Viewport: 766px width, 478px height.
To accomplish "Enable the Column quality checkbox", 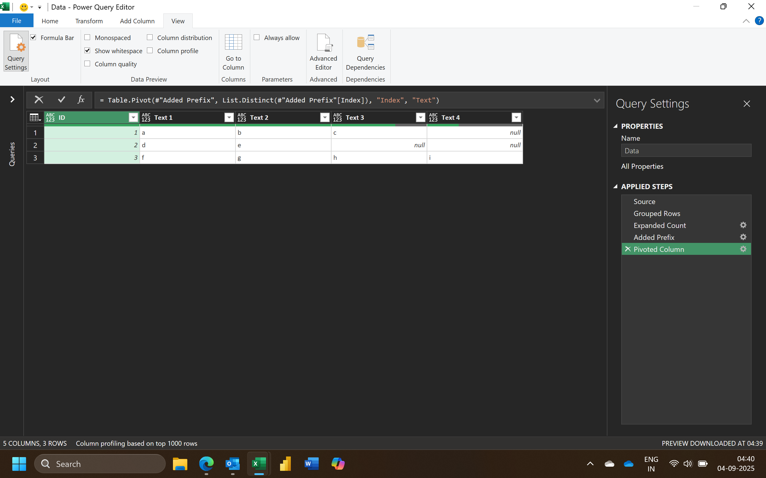I will pos(88,64).
